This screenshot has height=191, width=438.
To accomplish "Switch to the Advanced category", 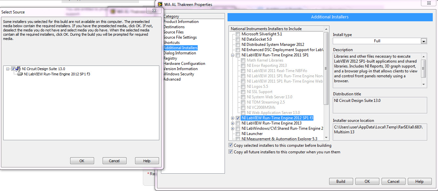I will point(172,79).
